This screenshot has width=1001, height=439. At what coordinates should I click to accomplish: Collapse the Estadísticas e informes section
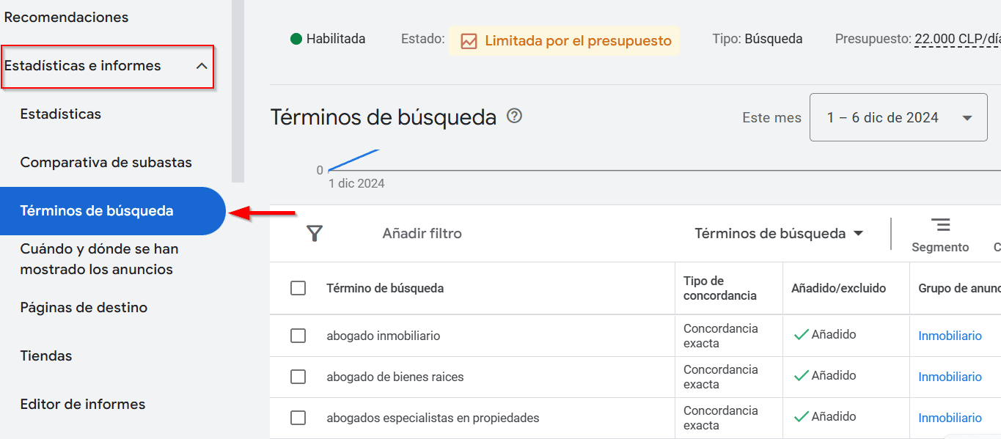202,66
